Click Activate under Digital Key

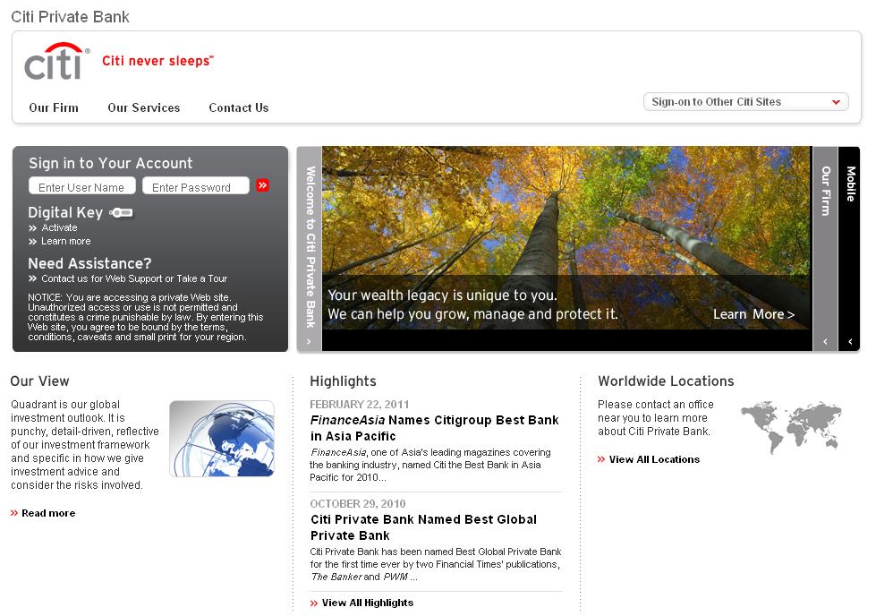tap(59, 227)
